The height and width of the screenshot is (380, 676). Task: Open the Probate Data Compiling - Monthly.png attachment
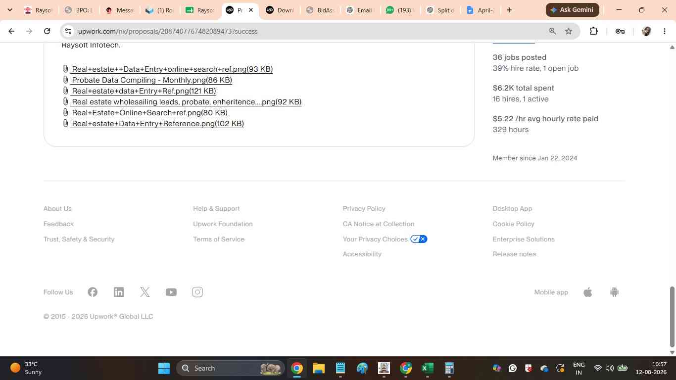pyautogui.click(x=152, y=80)
